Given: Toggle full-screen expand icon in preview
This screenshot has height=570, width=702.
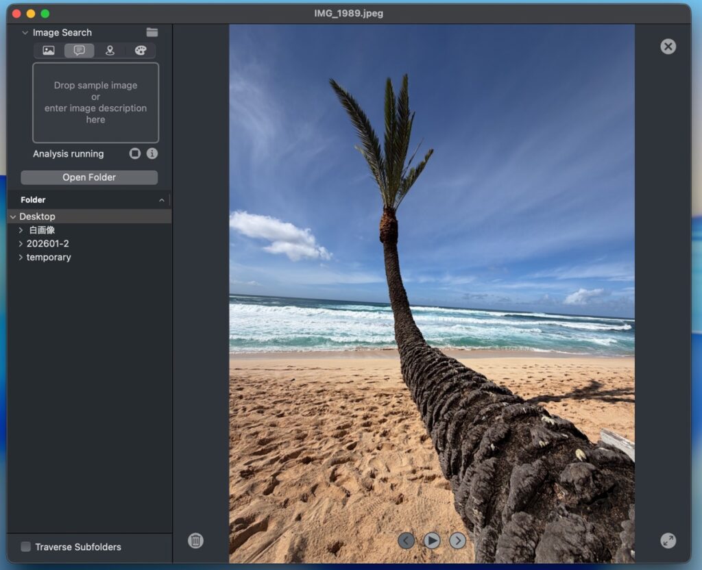Looking at the screenshot, I should coord(668,541).
